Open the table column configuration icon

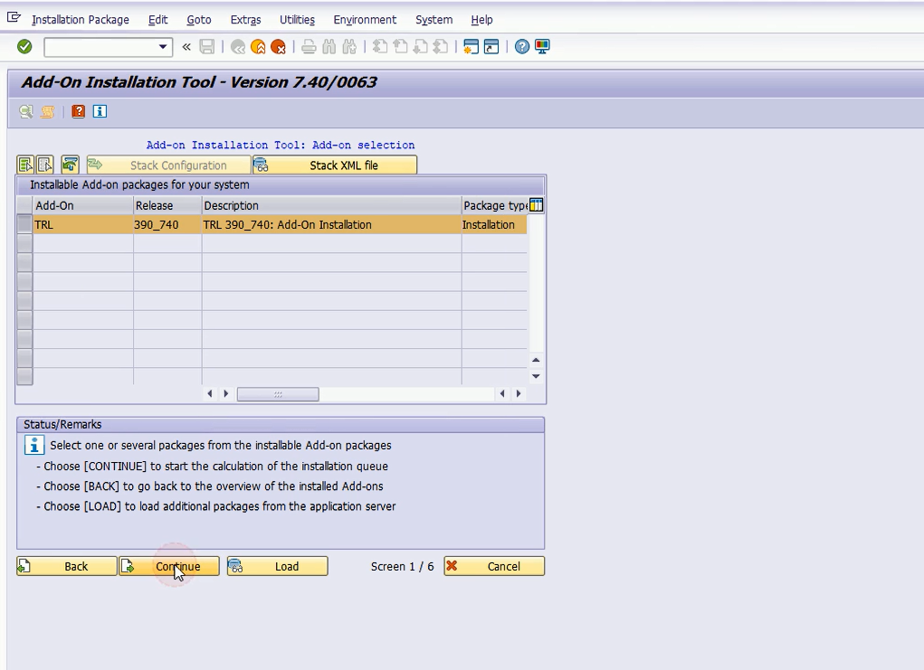pos(536,205)
